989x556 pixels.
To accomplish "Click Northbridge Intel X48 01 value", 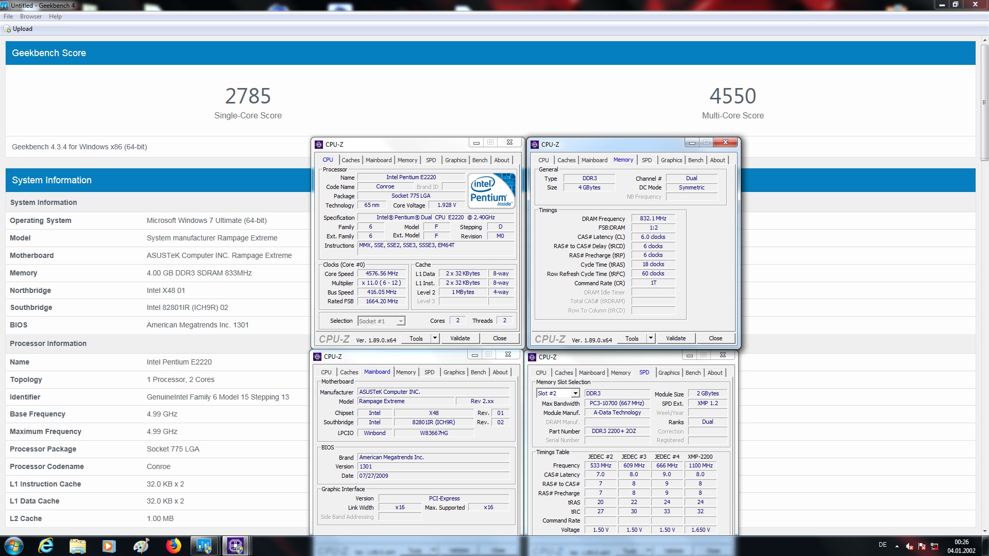I will [x=166, y=290].
